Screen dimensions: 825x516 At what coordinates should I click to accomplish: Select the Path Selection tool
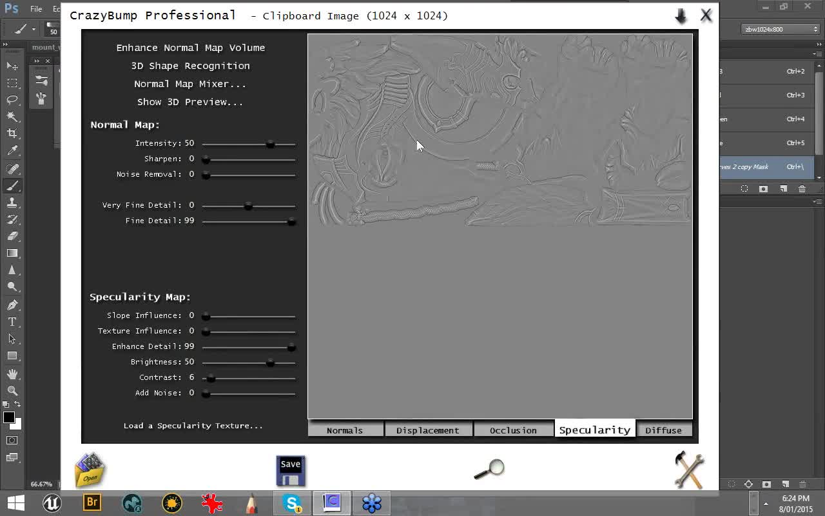coord(12,339)
